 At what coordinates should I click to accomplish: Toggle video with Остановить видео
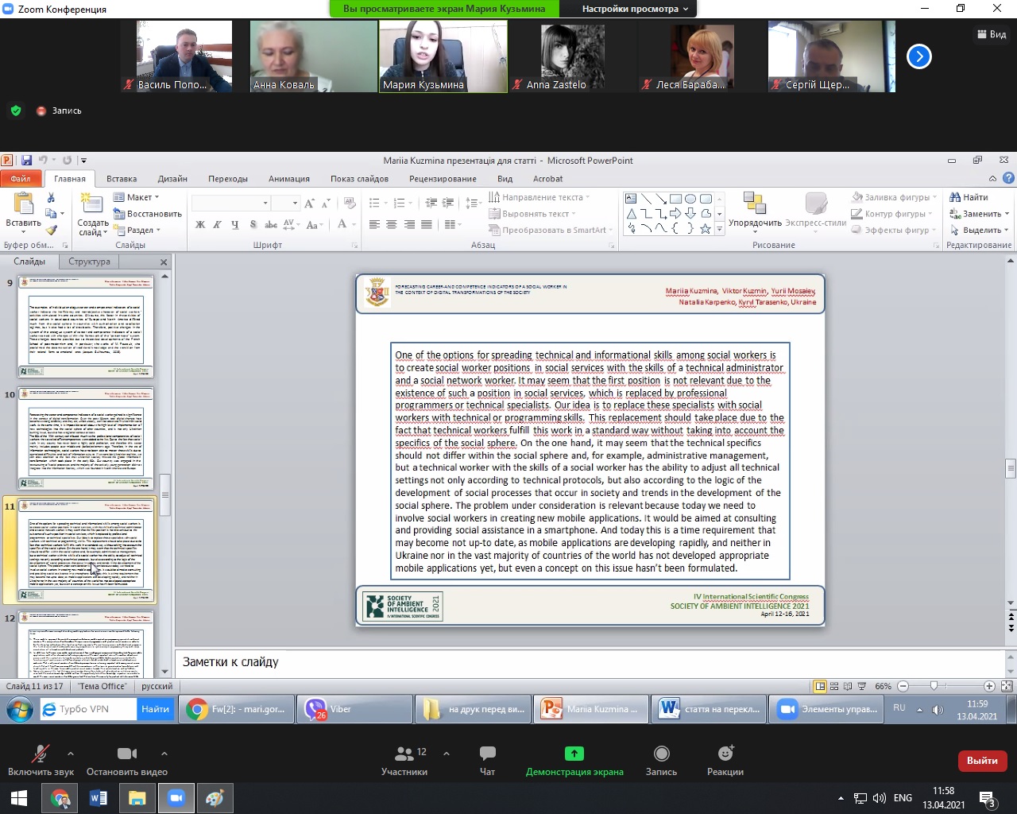pyautogui.click(x=126, y=754)
